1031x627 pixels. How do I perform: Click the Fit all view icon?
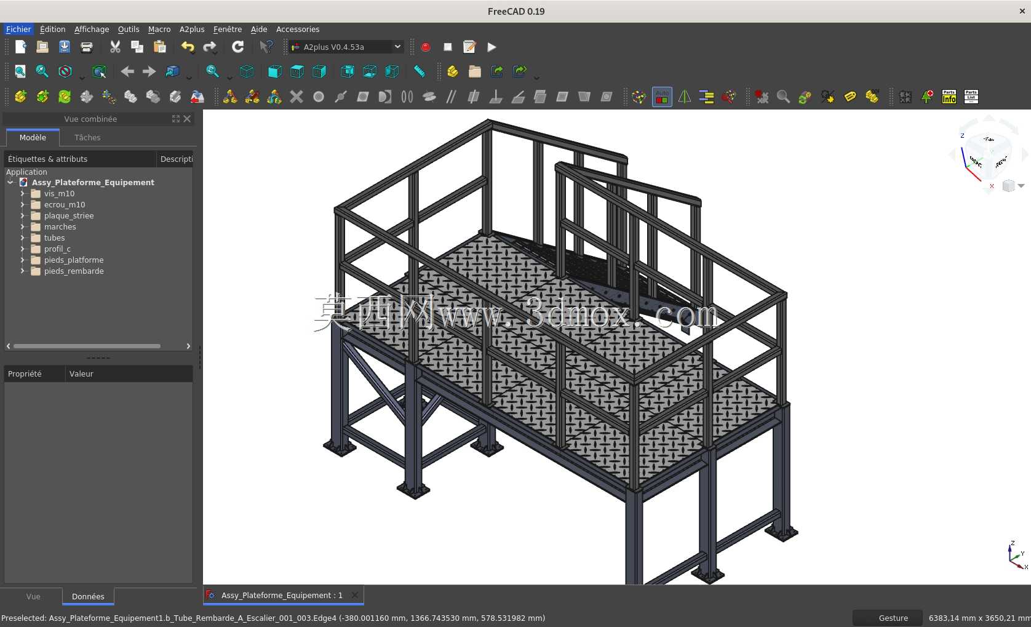coord(20,71)
